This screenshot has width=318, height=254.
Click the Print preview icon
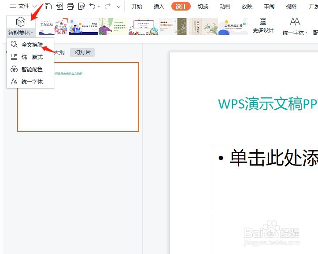81,6
